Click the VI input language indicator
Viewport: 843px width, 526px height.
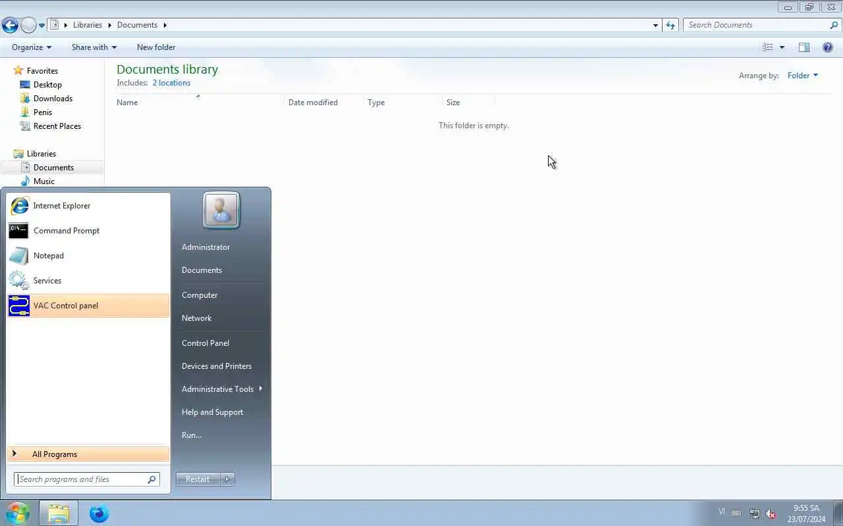[722, 512]
